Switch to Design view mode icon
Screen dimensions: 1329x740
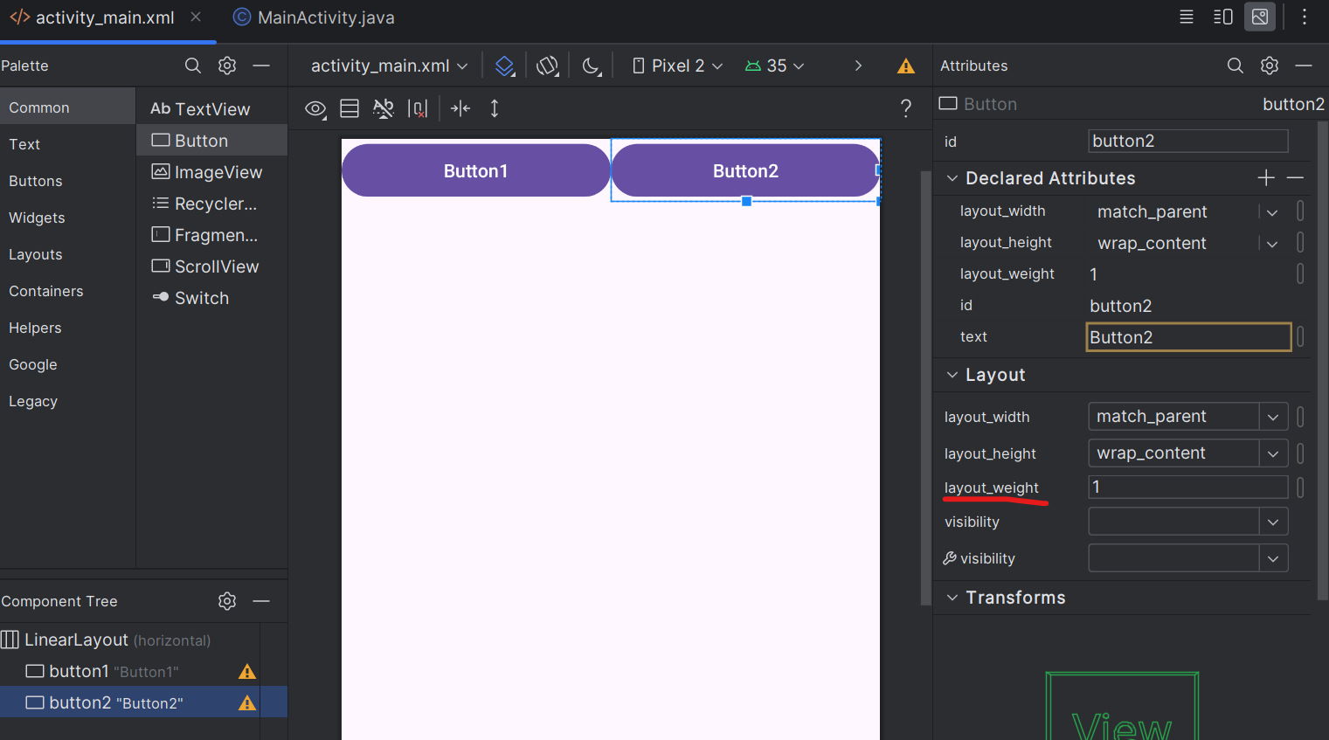[1260, 17]
